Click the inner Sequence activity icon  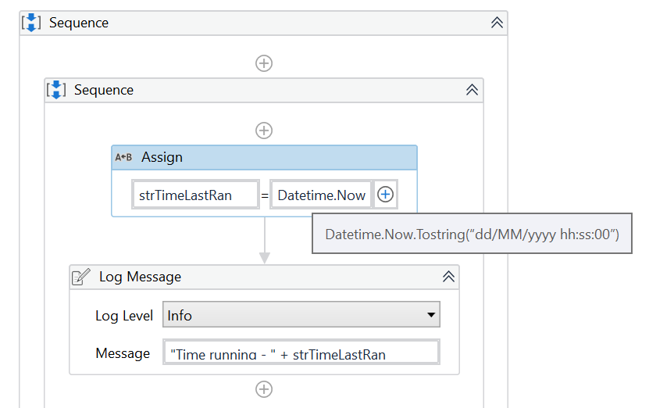coord(57,90)
